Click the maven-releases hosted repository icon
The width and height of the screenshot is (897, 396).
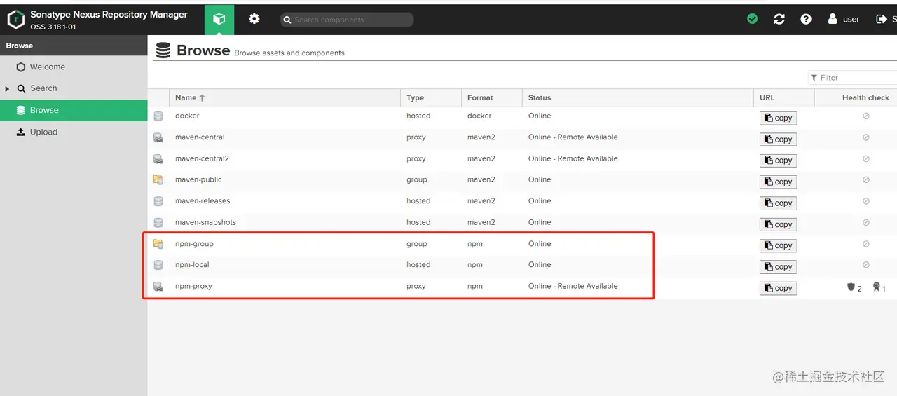pos(158,201)
